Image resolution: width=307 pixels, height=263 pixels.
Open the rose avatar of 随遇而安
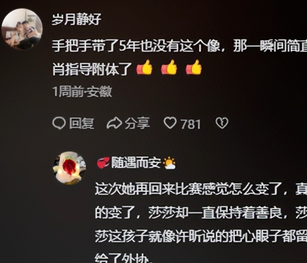(x=69, y=168)
